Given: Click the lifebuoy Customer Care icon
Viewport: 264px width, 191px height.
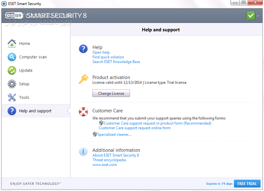Looking at the screenshot, I should pyautogui.click(x=83, y=112).
